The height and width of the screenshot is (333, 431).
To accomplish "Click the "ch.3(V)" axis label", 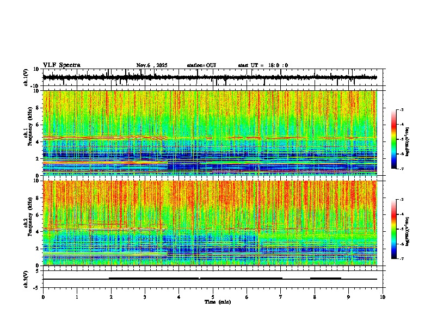I will tap(26, 279).
